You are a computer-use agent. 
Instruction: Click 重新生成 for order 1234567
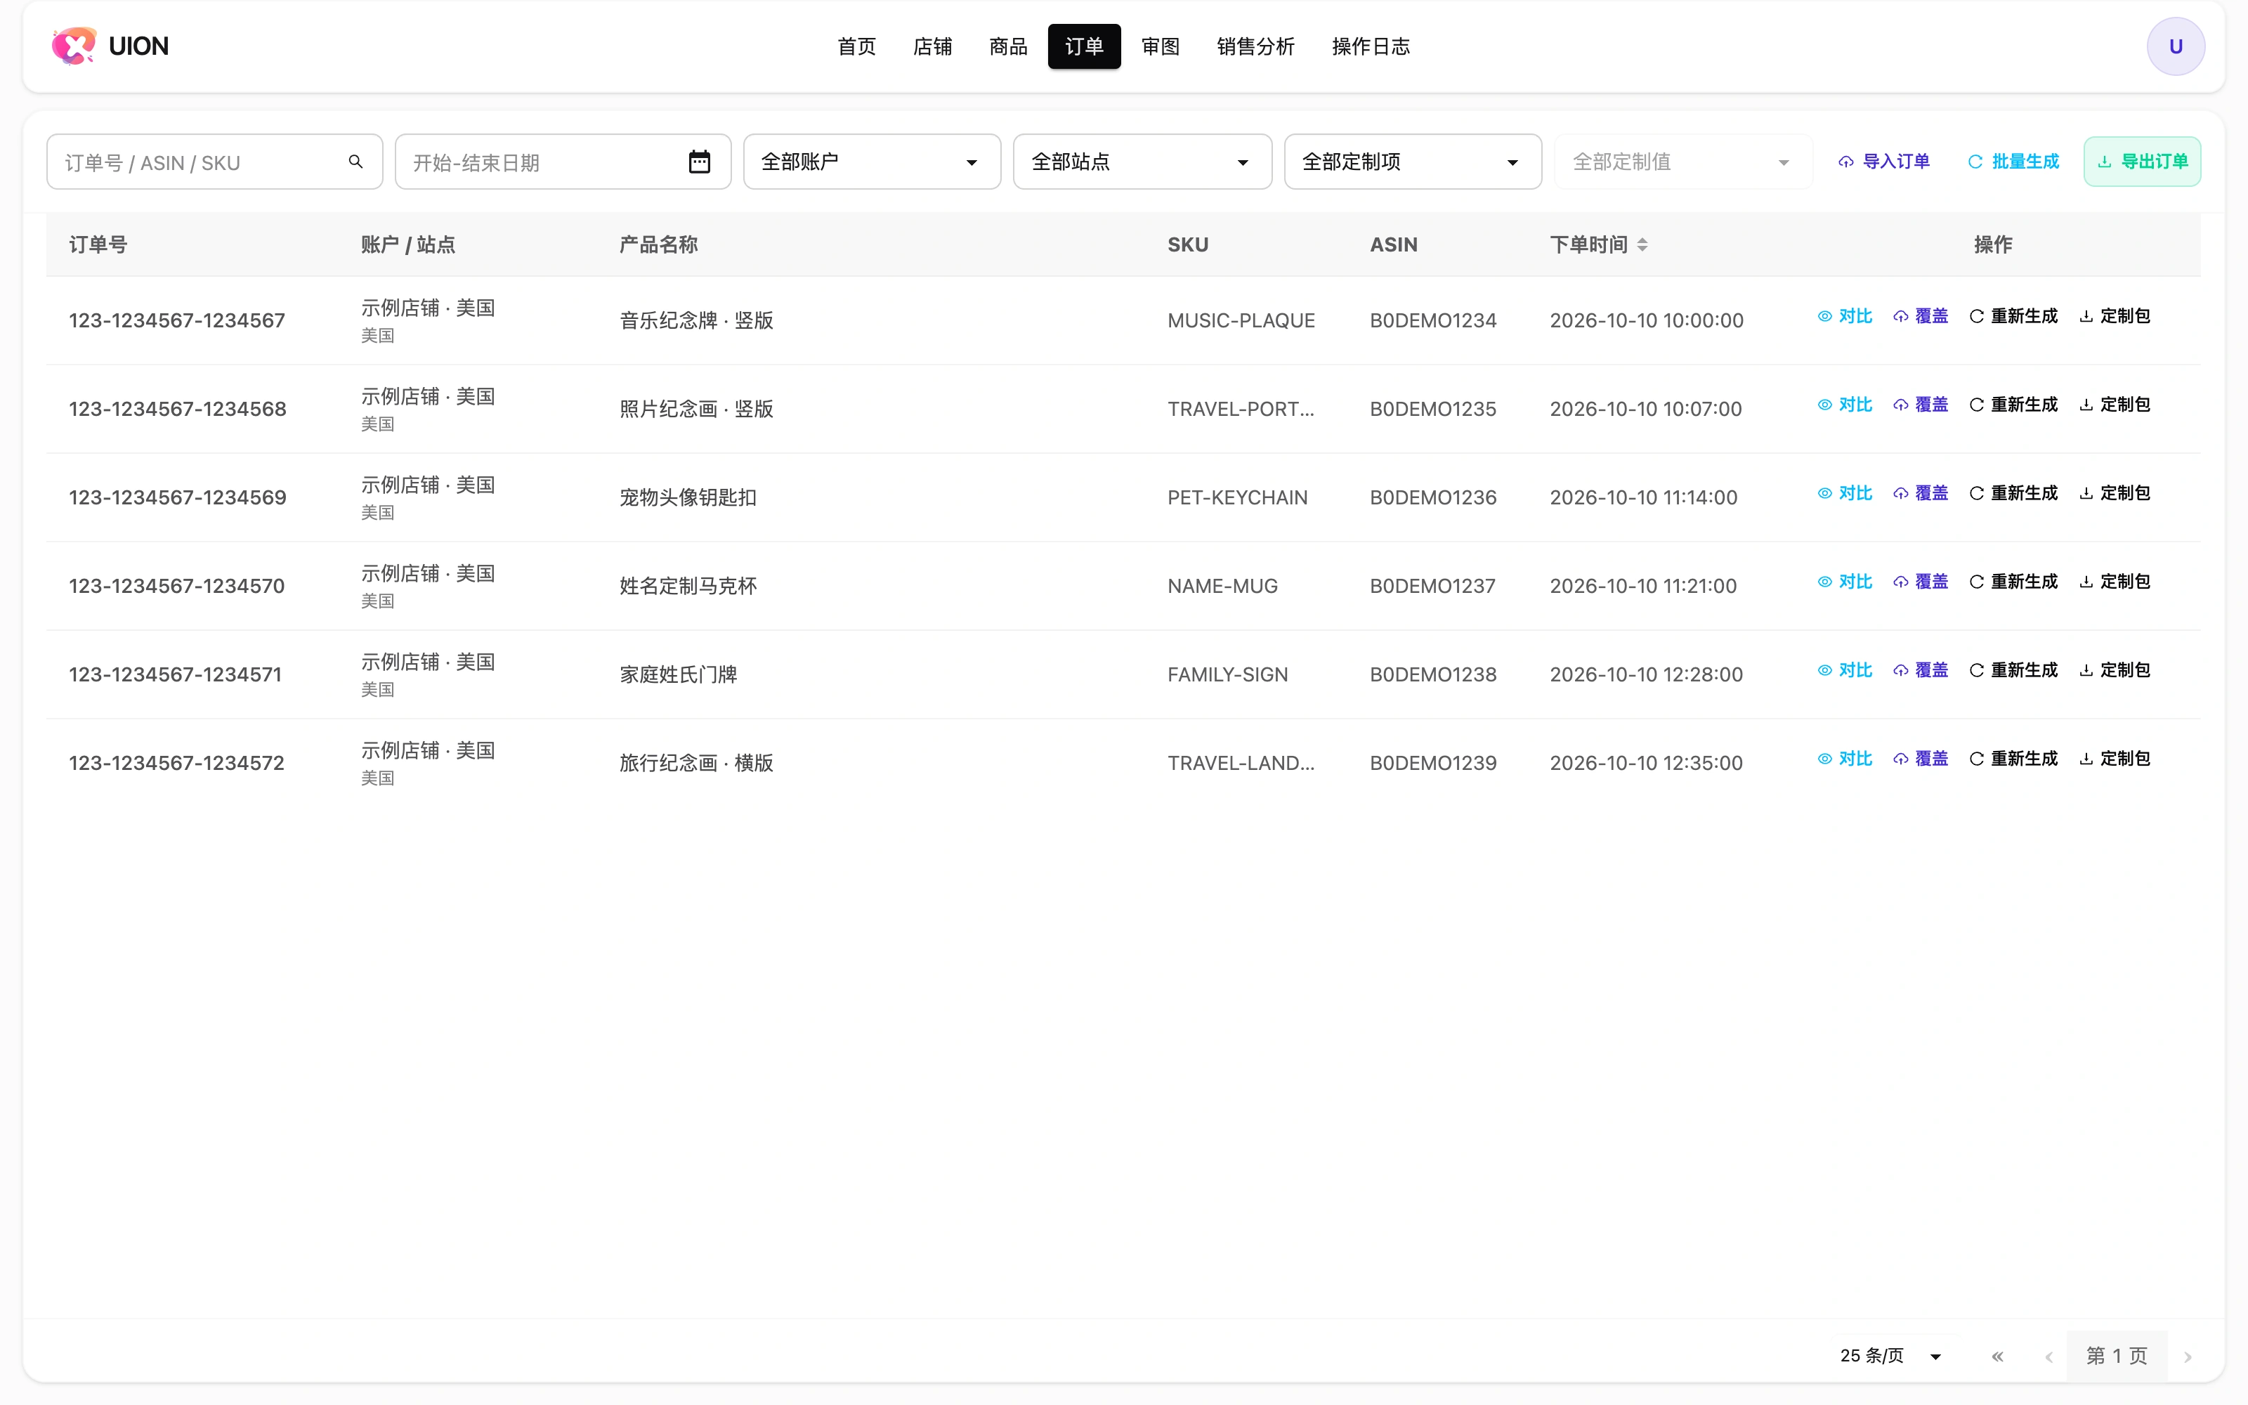click(x=2013, y=316)
